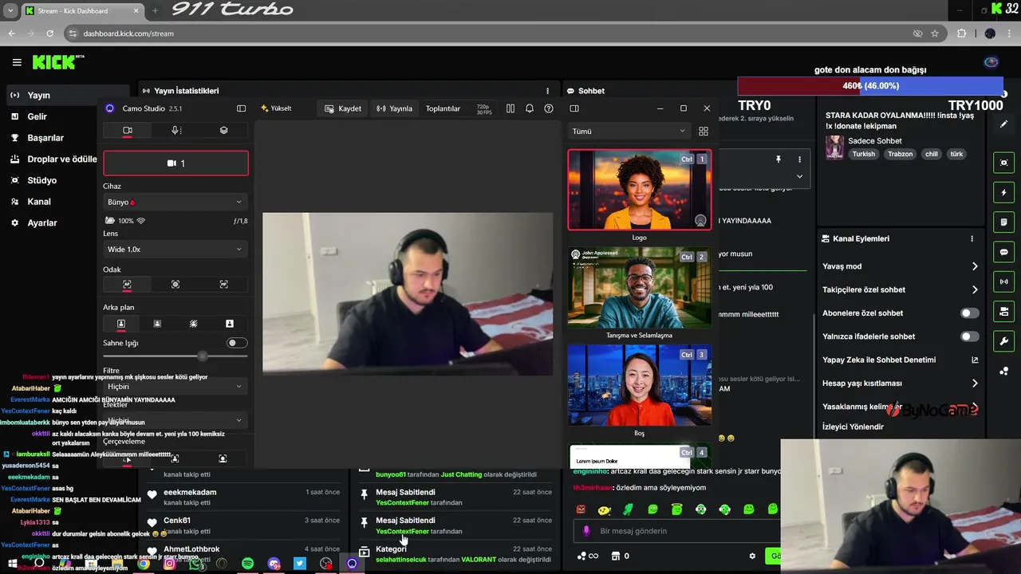
Task: Choose the striped Arka plan background option
Action: pos(193,324)
